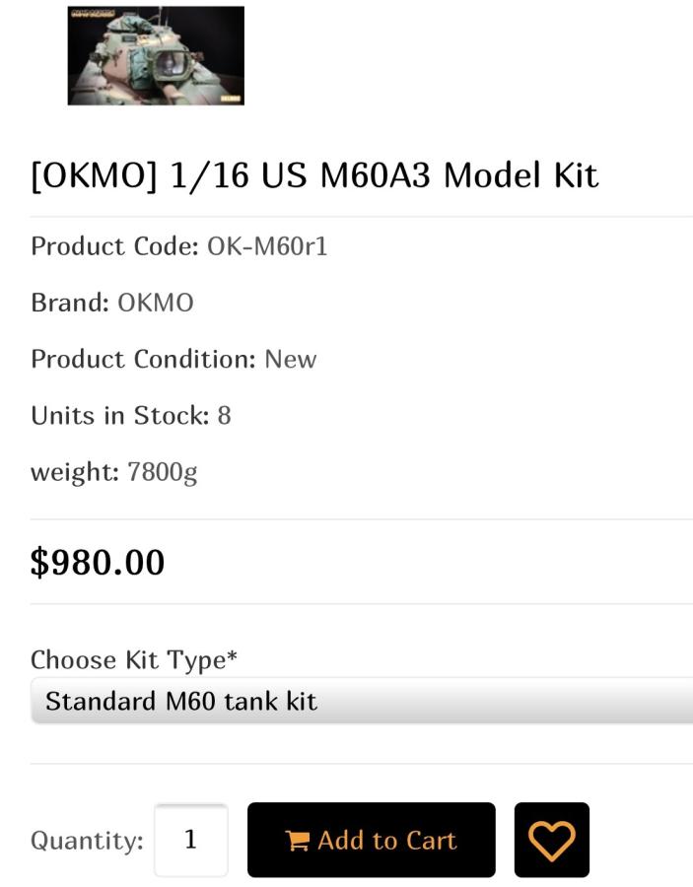Click the "Brand:" label text
Screen dimensions: 693x887
(x=70, y=303)
